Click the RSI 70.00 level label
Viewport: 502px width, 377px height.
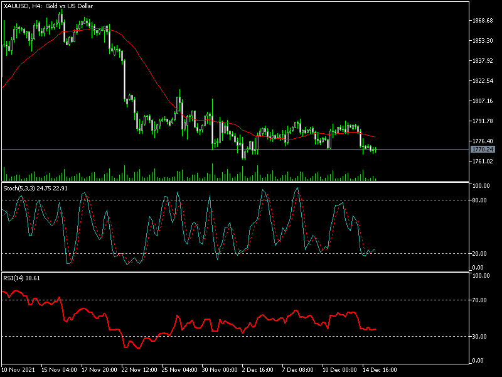479,300
